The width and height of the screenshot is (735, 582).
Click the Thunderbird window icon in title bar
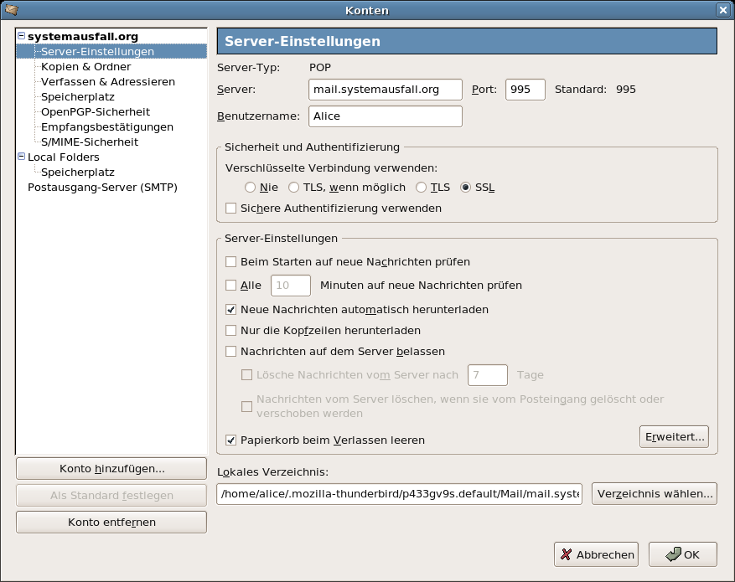tap(11, 9)
